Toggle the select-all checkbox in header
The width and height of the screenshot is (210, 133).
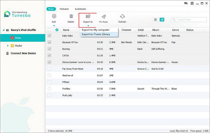point(49,30)
